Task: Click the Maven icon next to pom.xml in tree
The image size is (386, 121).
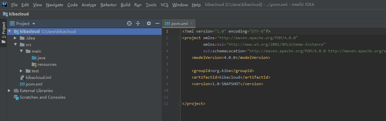Action: pos(22,84)
